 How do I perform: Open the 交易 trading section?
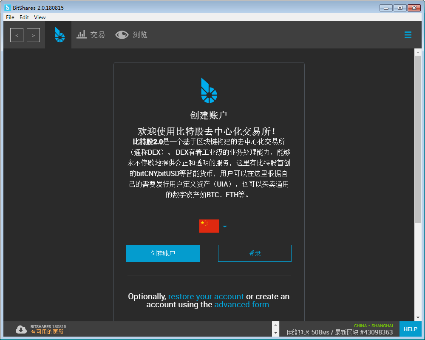click(91, 35)
